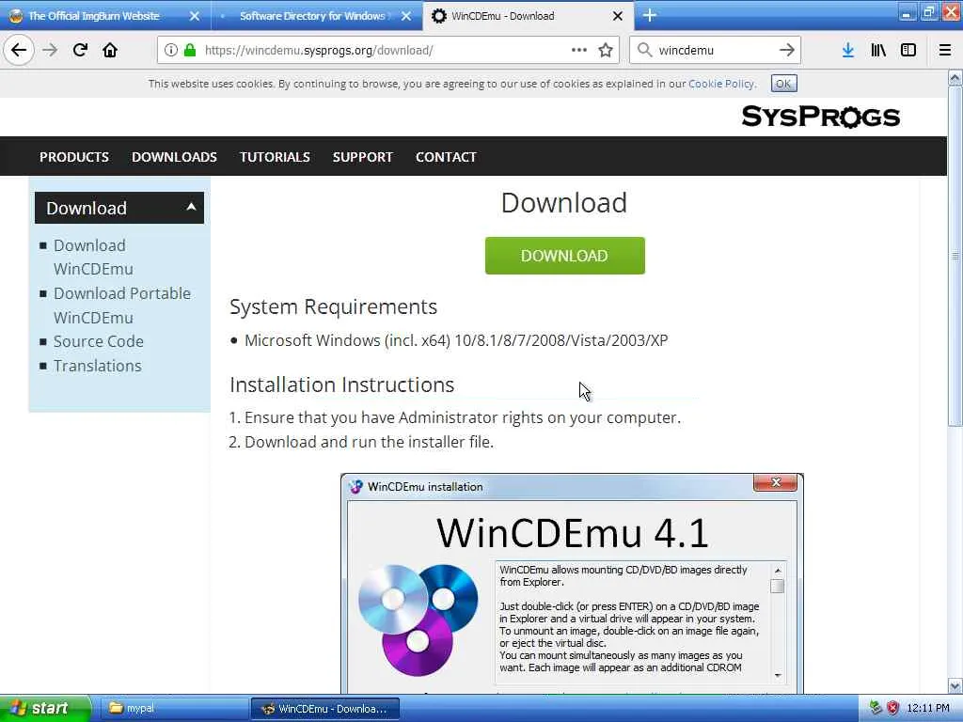
Task: Switch to mypal taskbar window
Action: 173,708
